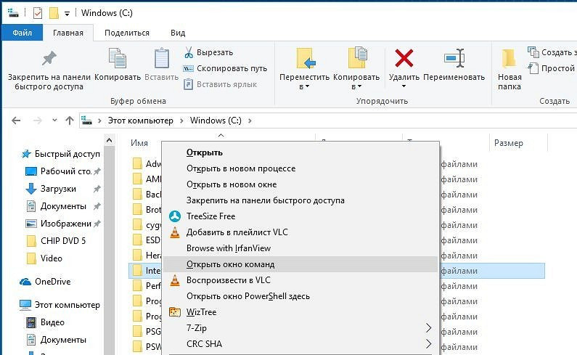Click Add to VLC playlist entry

pyautogui.click(x=237, y=232)
